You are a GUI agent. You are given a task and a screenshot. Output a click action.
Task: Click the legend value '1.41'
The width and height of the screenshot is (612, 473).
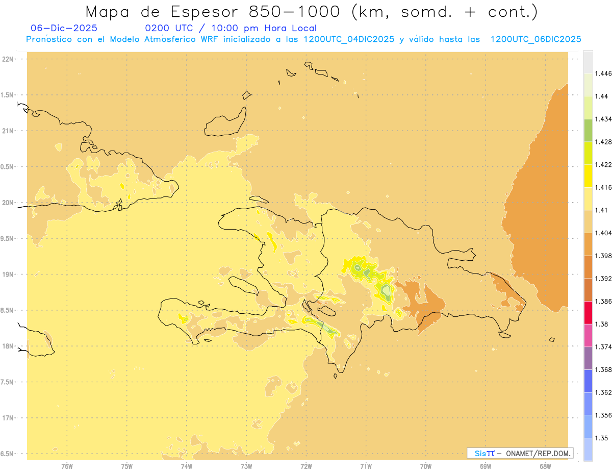602,210
